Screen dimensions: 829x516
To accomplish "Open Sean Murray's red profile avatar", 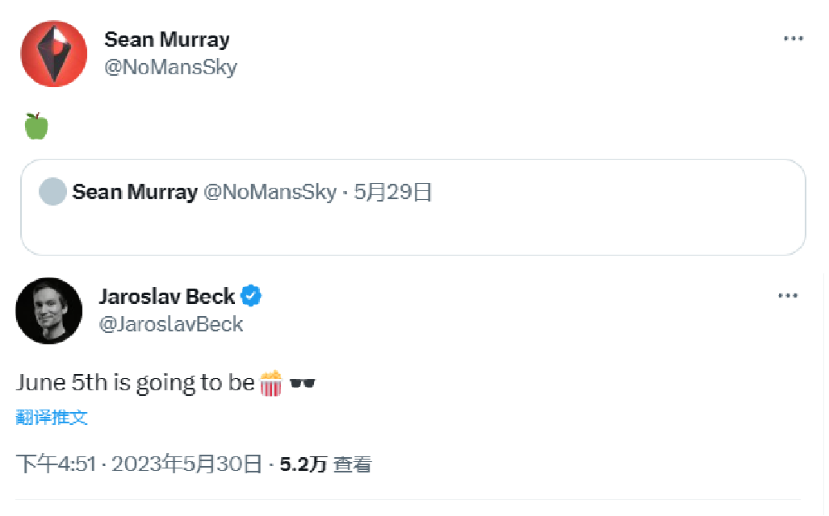I will pyautogui.click(x=54, y=54).
